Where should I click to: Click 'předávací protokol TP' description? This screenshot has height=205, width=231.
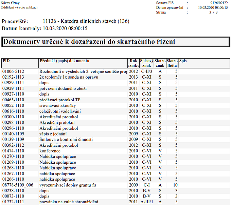click(60, 100)
